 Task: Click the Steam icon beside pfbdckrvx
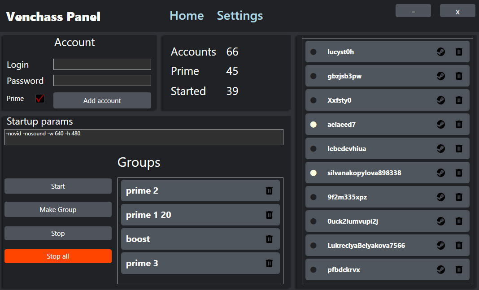441,269
